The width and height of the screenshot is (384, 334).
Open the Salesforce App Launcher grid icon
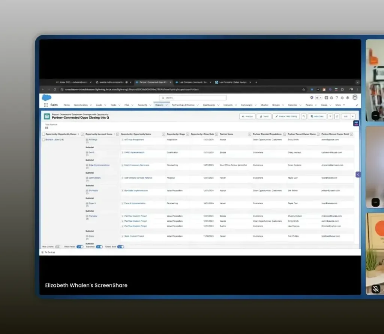pyautogui.click(x=46, y=105)
